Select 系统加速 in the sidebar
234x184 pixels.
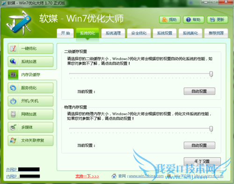pyautogui.click(x=30, y=62)
